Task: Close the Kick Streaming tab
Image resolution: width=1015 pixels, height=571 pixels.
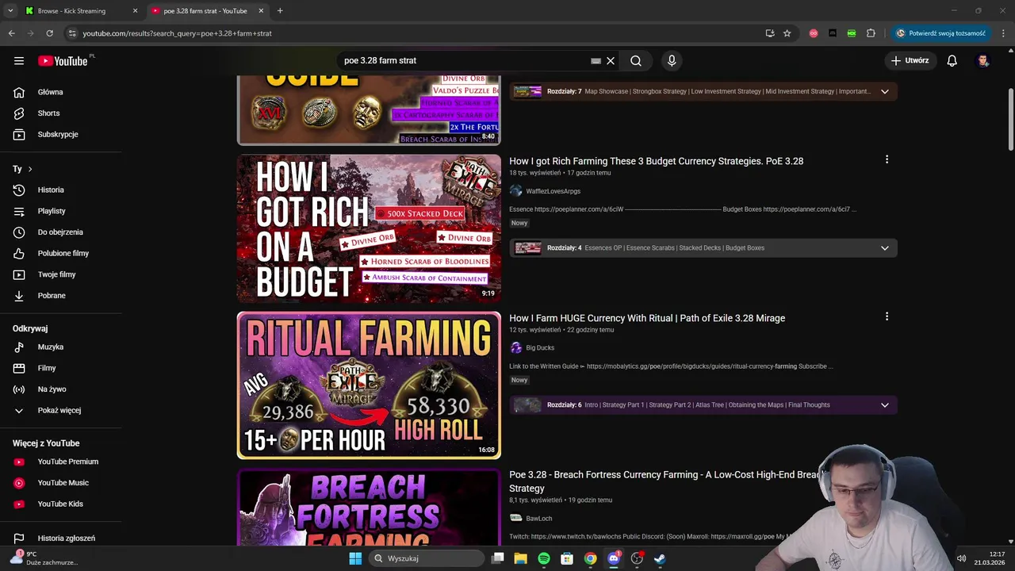Action: tap(135, 11)
